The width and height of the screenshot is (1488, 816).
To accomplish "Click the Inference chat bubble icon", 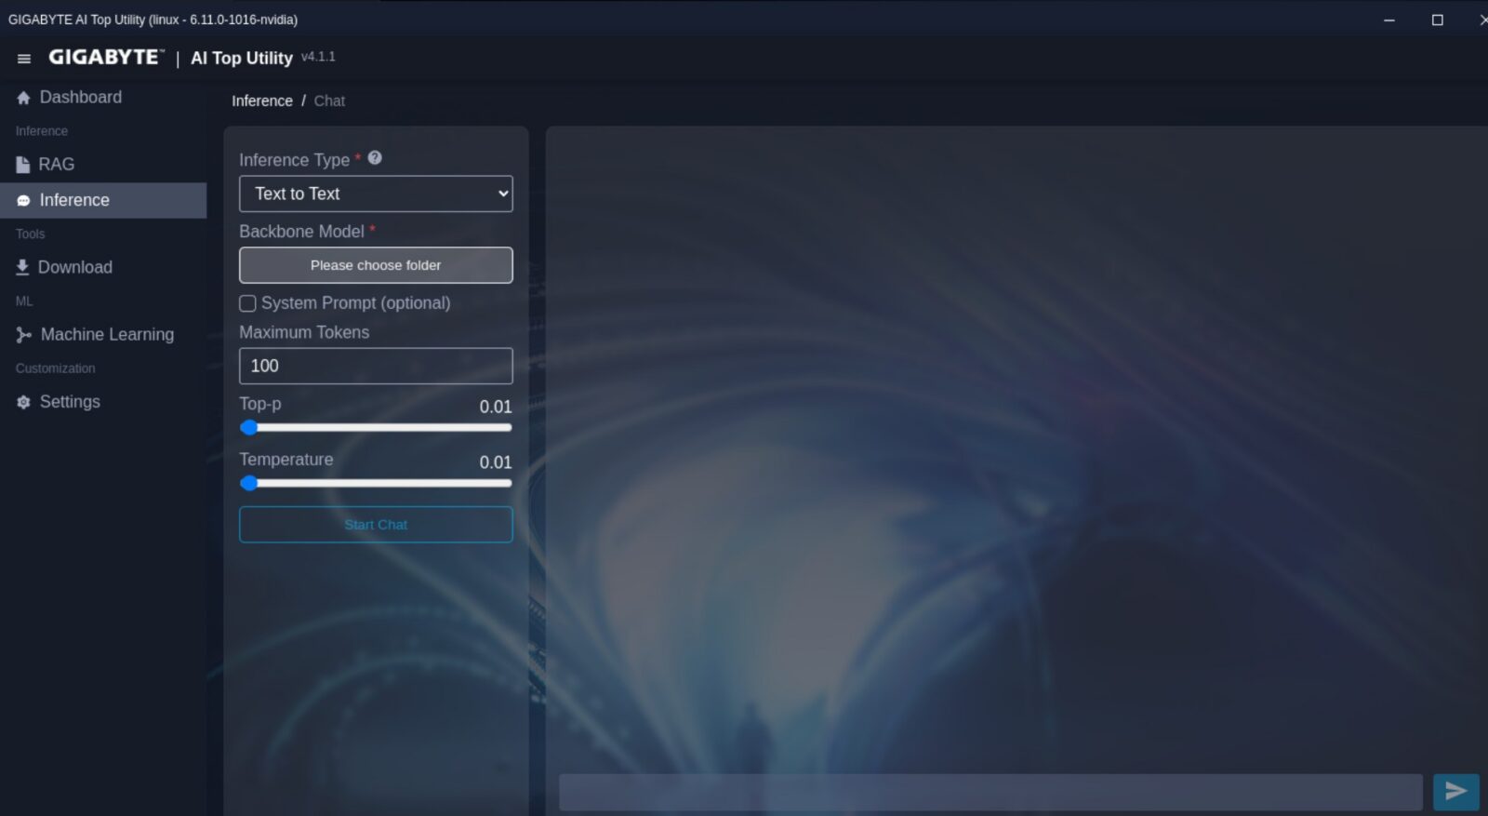I will 23,201.
